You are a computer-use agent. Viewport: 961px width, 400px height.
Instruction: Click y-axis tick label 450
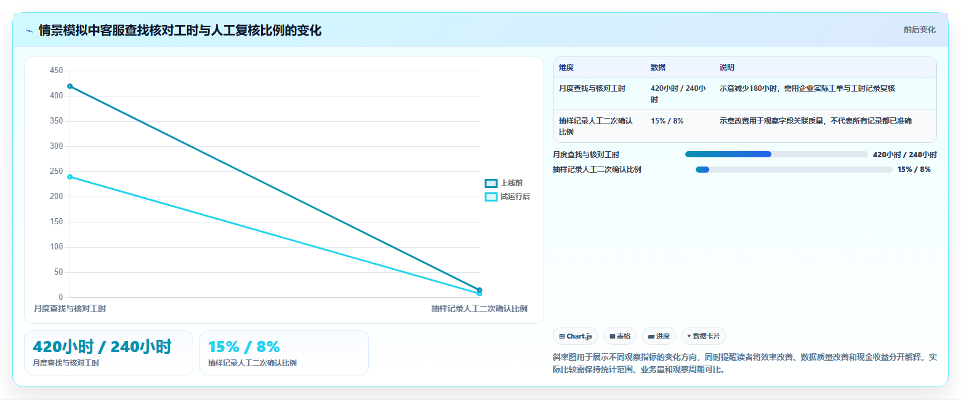(x=56, y=71)
